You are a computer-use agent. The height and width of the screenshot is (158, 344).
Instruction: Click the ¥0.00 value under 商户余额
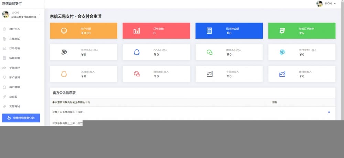(86, 33)
